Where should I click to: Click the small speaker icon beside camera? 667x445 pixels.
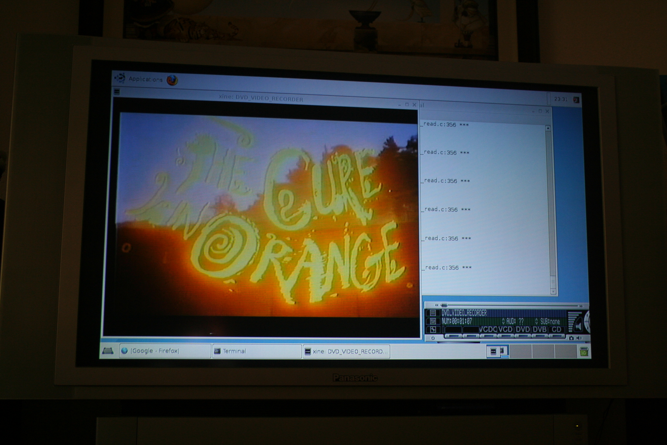pos(579,338)
